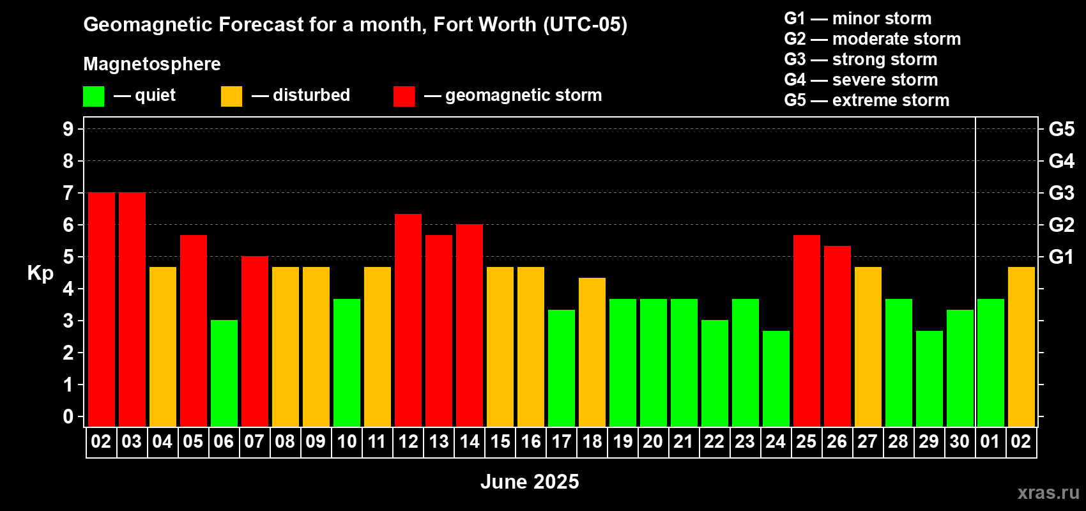Viewport: 1086px width, 511px height.
Task: Click the orange bar for date 27
Action: [868, 347]
